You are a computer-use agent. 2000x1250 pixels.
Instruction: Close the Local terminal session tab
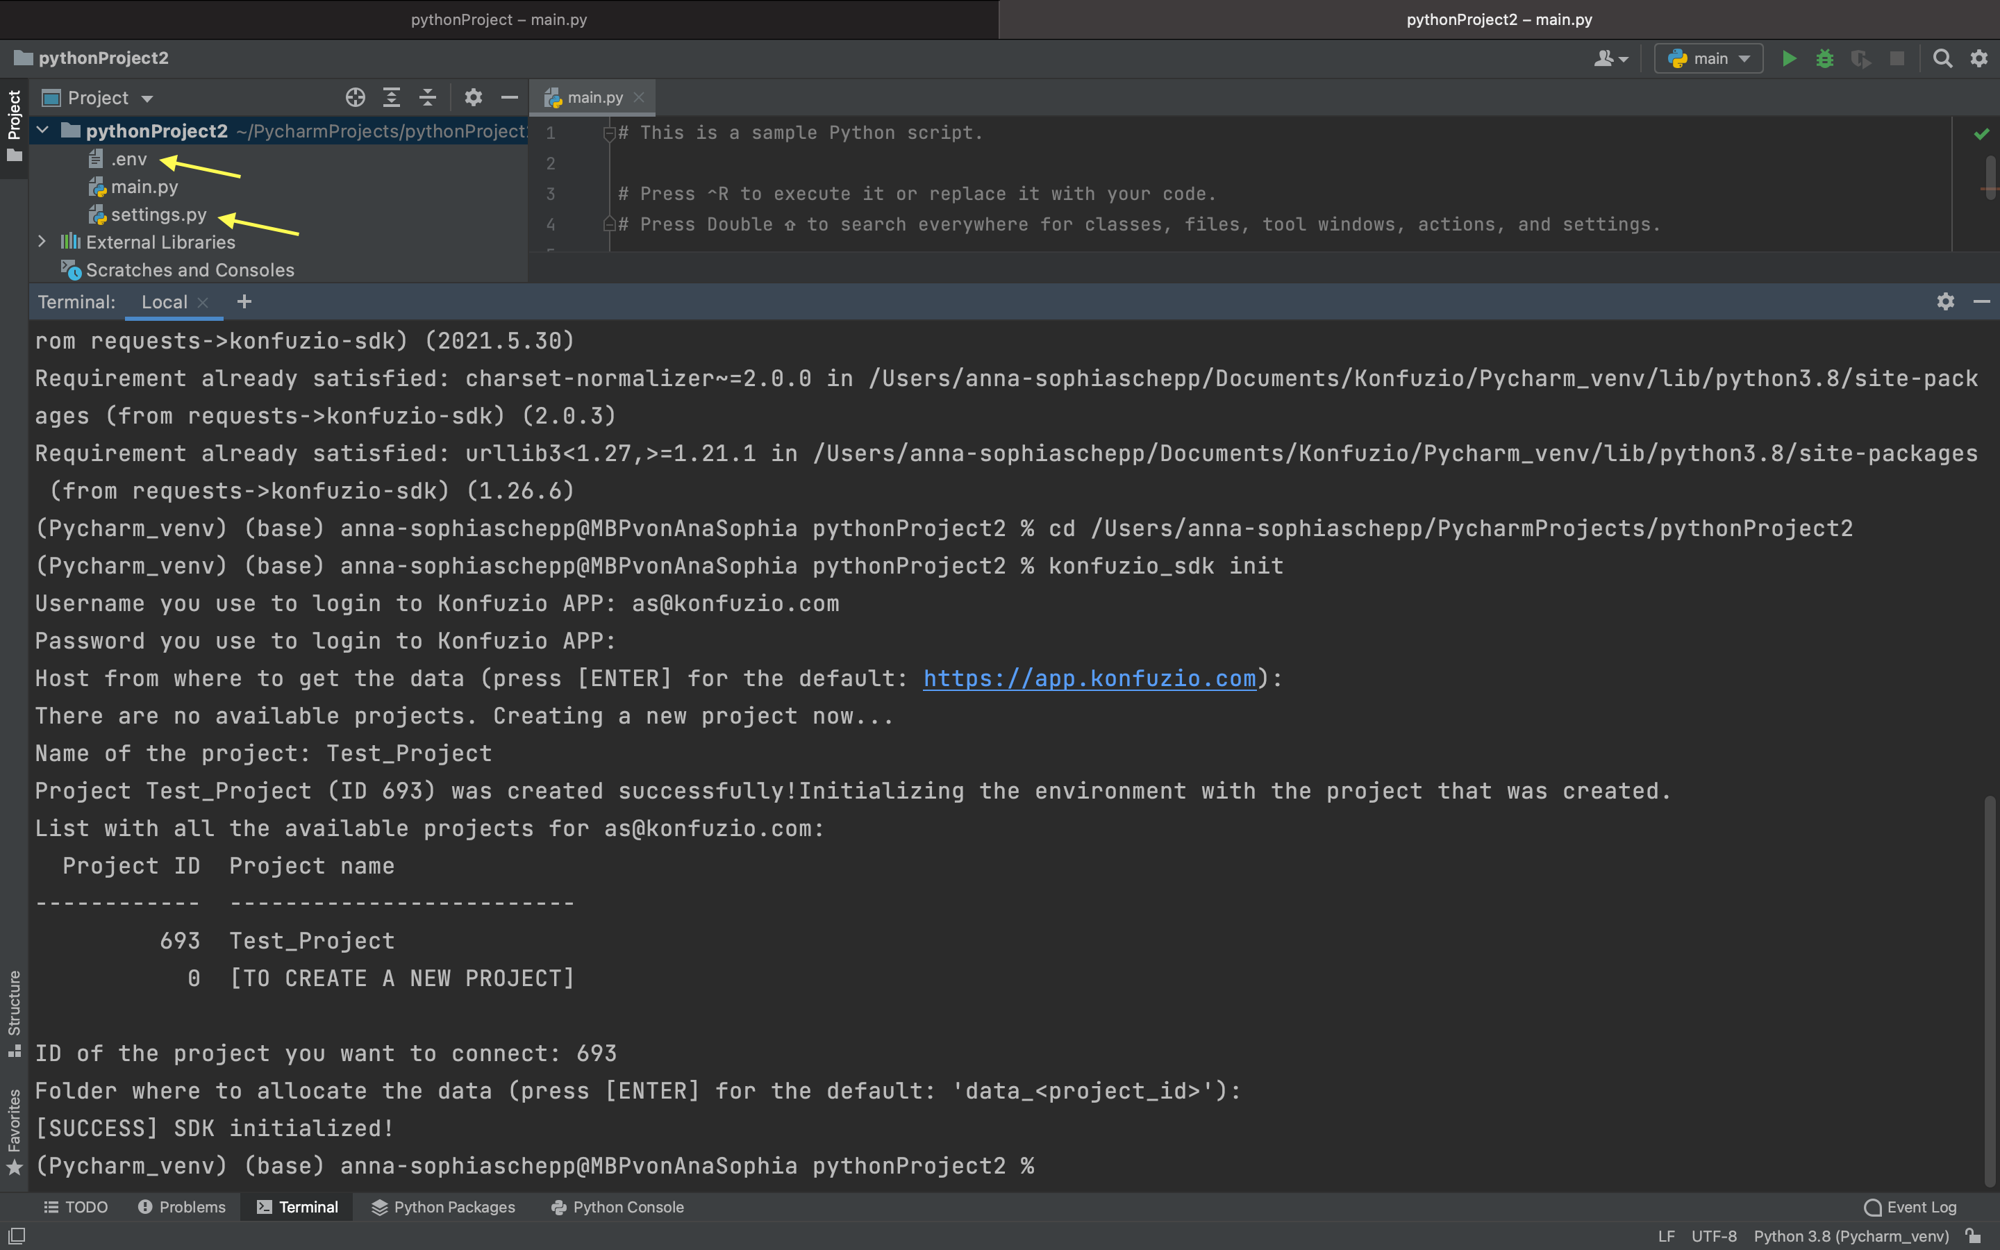click(203, 303)
